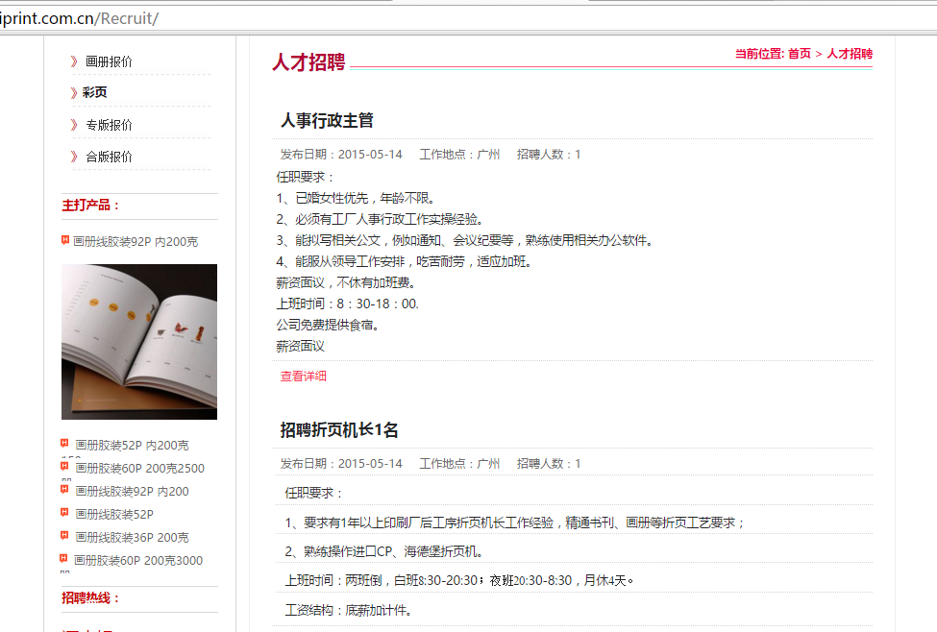Open the 人事行政主管 job title
Viewport: 937px width, 632px height.
[x=327, y=121]
